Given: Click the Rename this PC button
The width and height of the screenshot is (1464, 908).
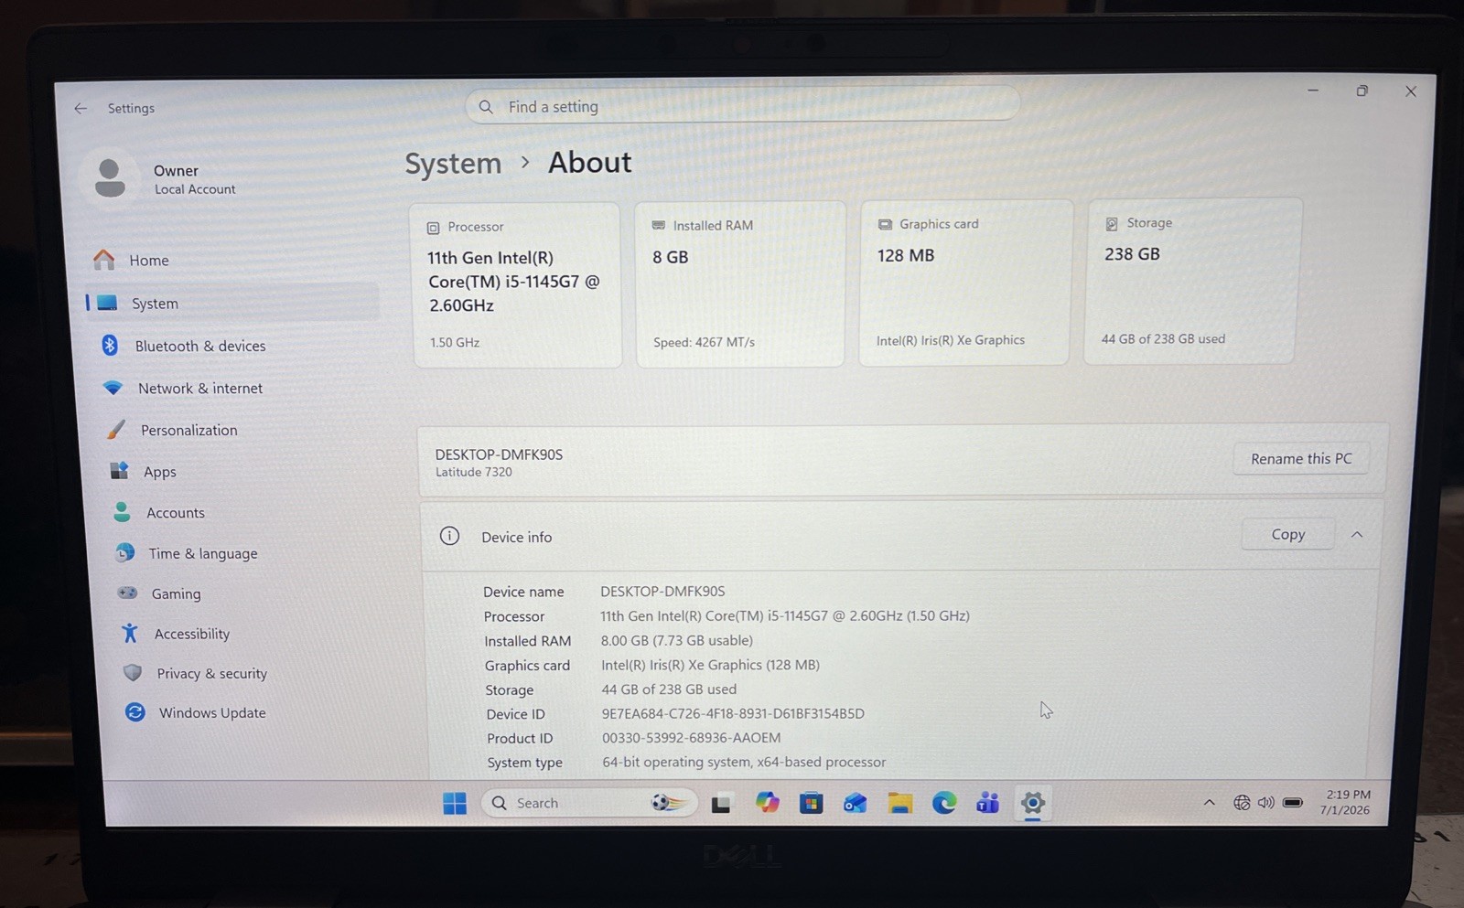Looking at the screenshot, I should (1301, 458).
